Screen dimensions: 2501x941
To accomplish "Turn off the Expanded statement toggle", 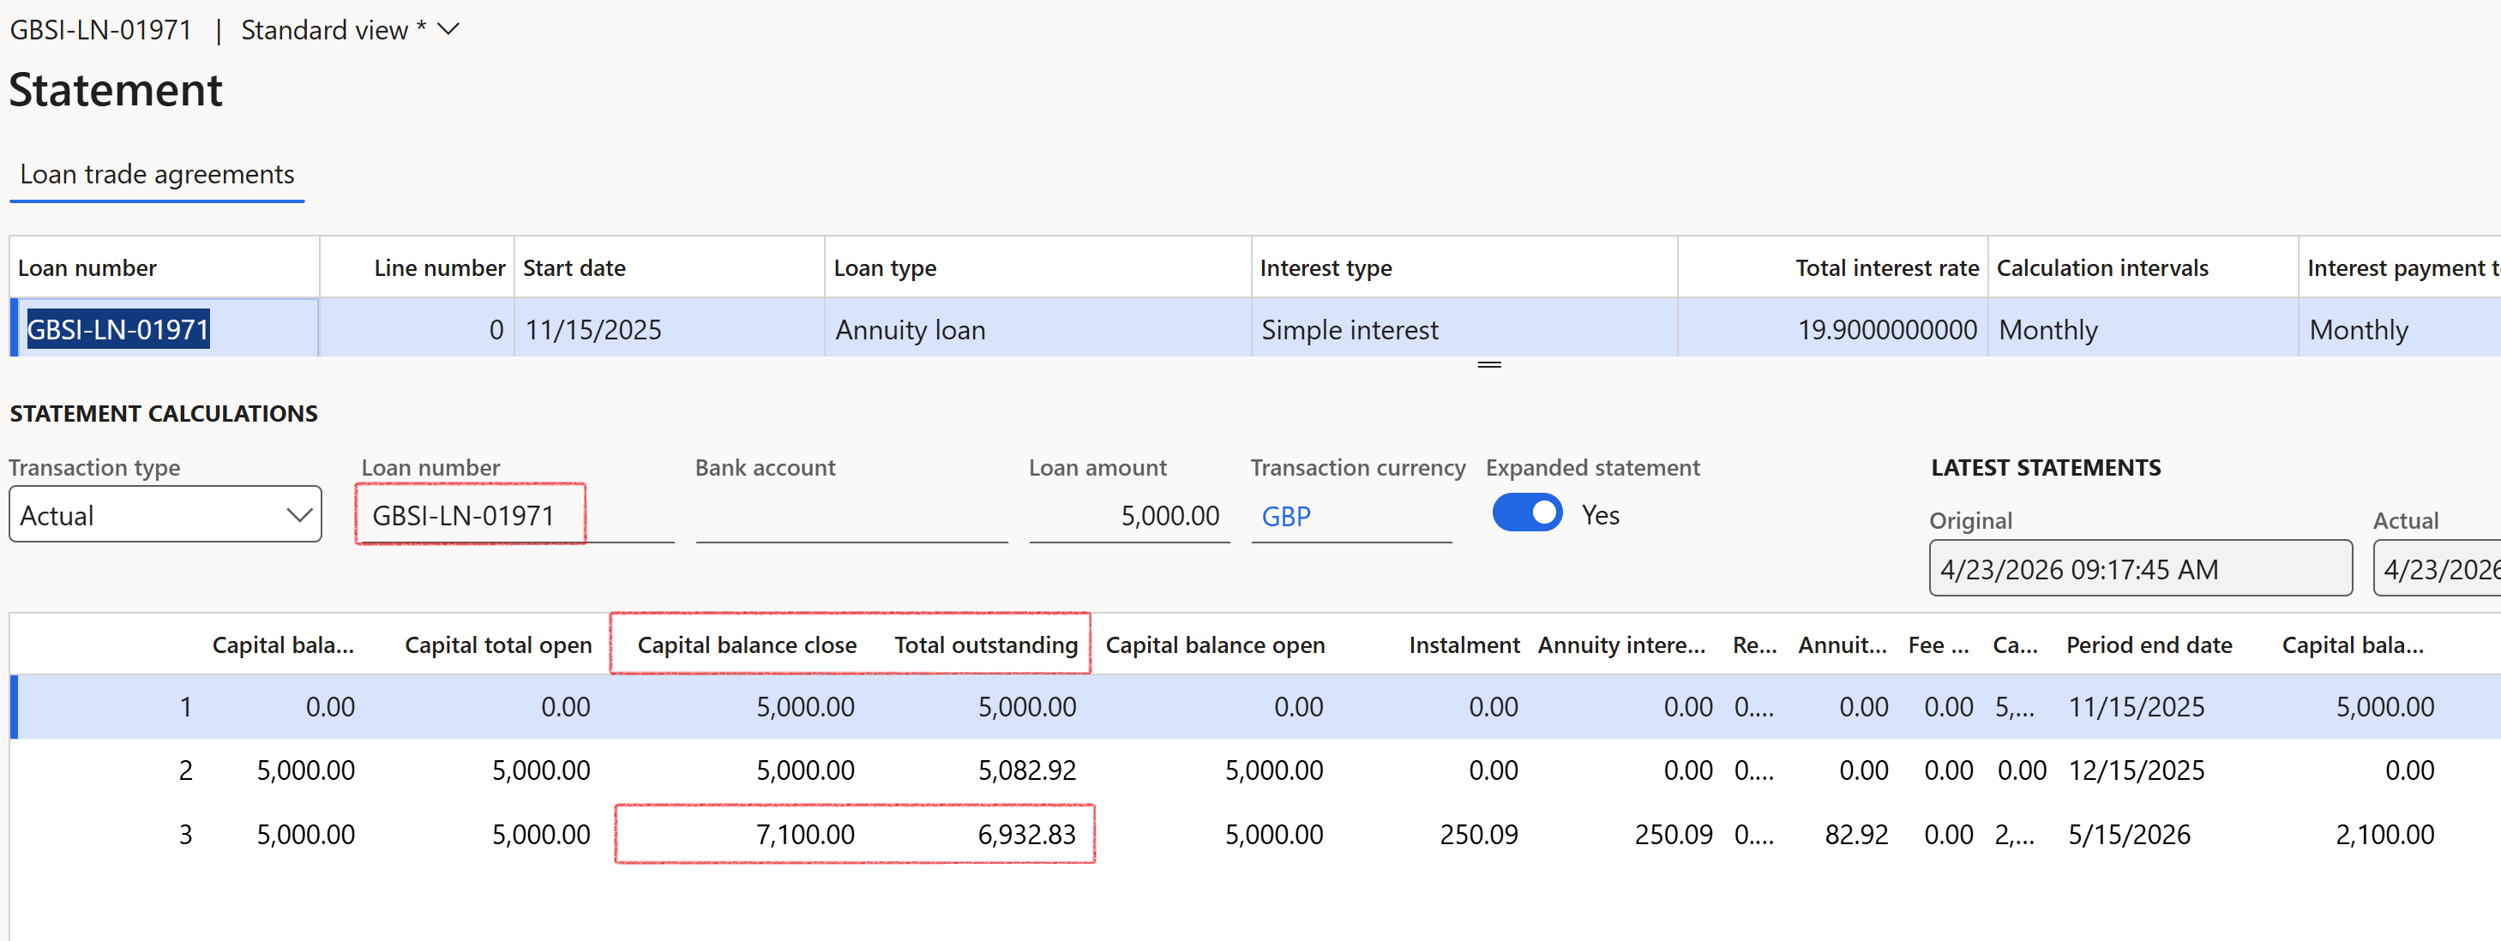I will 1526,513.
